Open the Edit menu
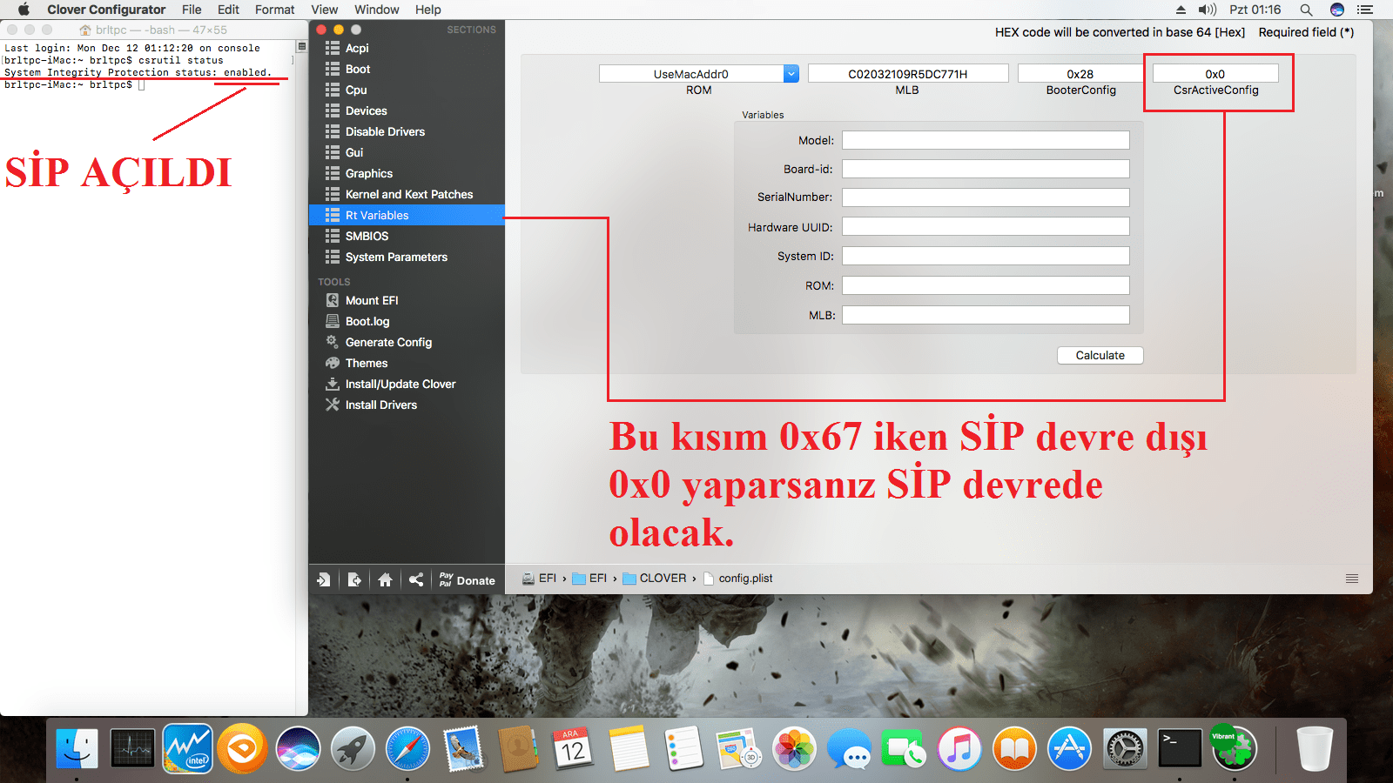Viewport: 1393px width, 783px height. [228, 10]
